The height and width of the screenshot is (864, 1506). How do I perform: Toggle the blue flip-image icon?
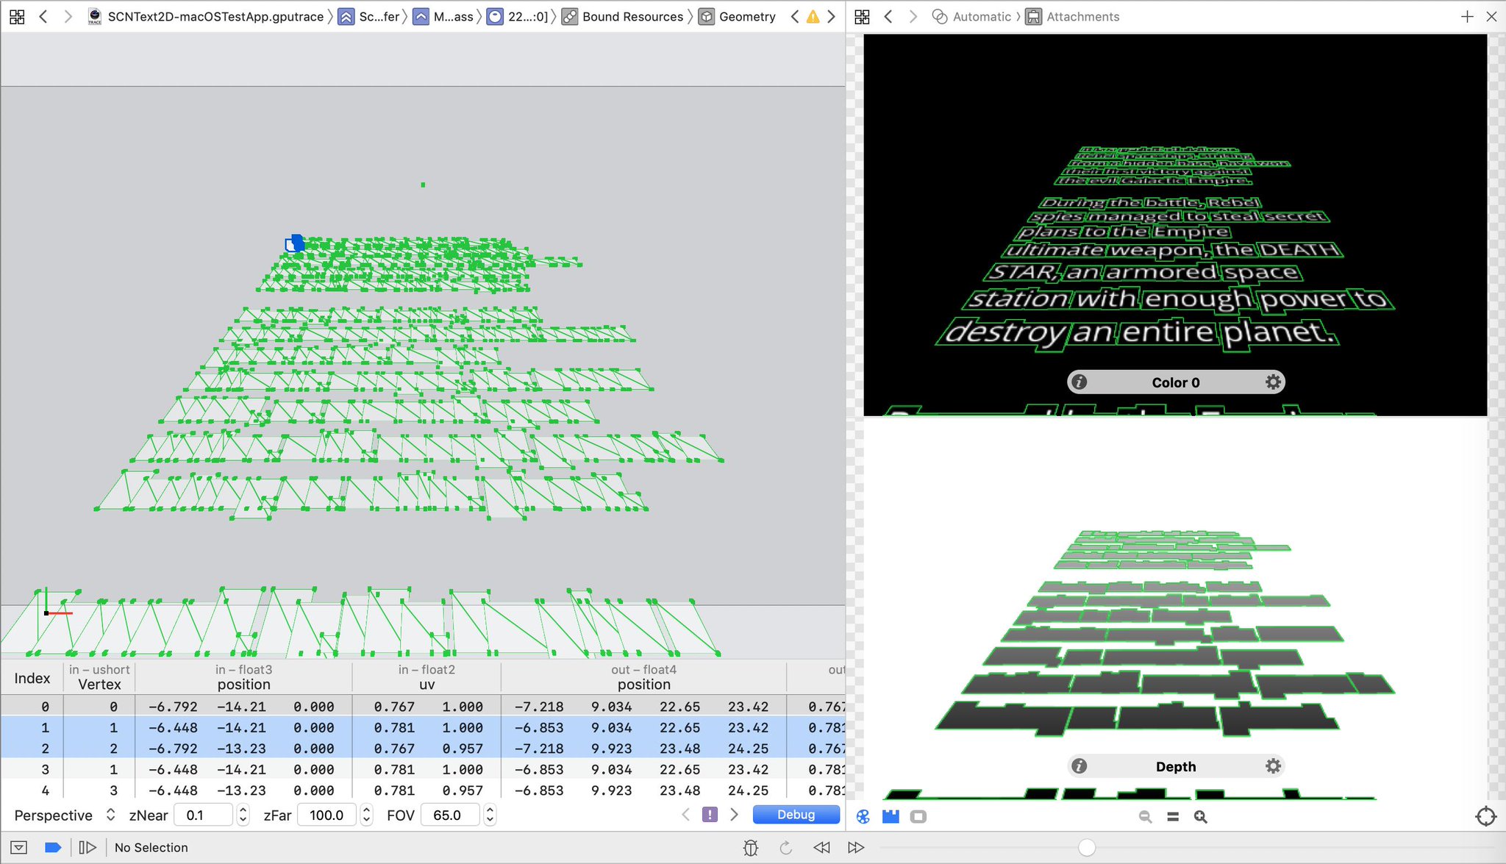tap(891, 816)
